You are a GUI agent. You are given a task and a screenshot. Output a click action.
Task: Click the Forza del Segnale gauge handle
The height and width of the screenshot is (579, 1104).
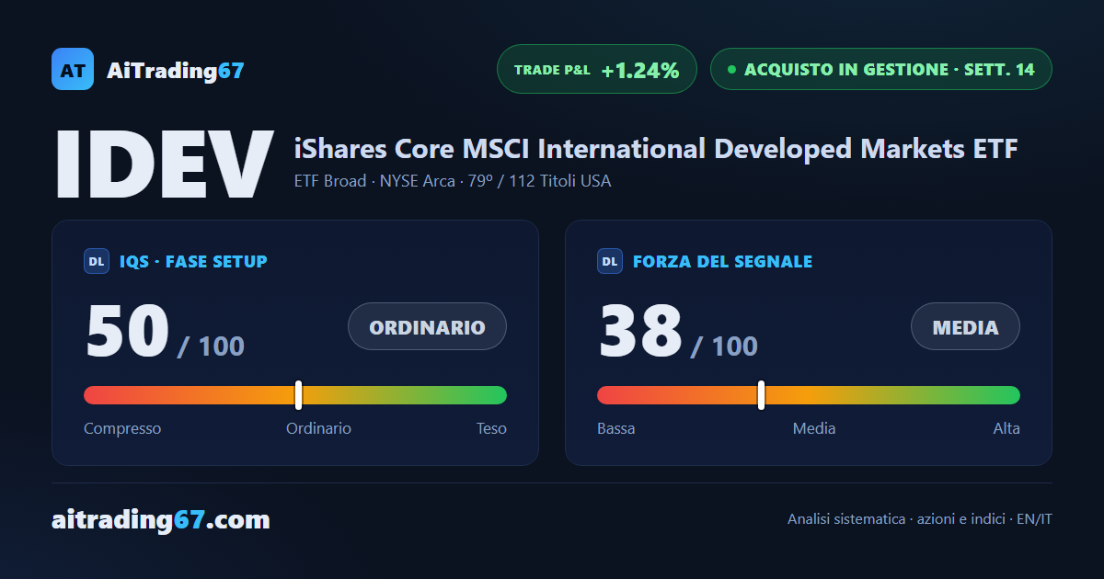point(761,395)
